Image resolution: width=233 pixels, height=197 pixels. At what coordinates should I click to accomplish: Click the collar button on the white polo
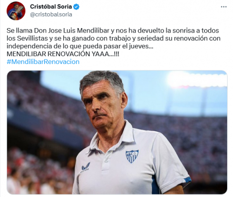106,161
